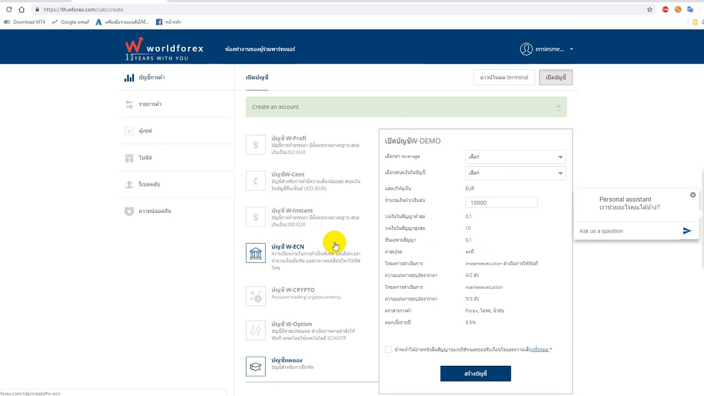Viewport: 704px width, 396px height.
Task: Select the บัญชีทดลอง graduation cap icon
Action: [x=256, y=366]
